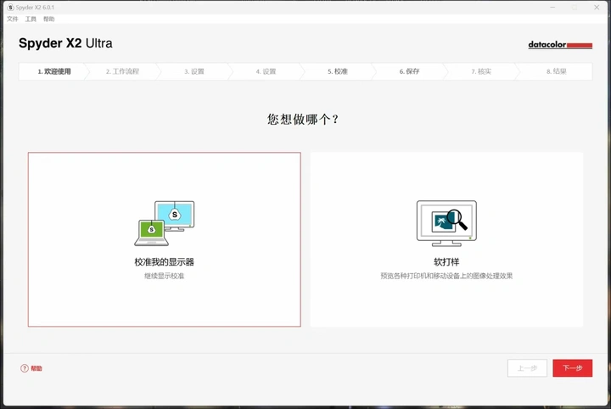This screenshot has width=611, height=409.
Task: Click the Spyder app icon in title bar
Action: pyautogui.click(x=10, y=8)
